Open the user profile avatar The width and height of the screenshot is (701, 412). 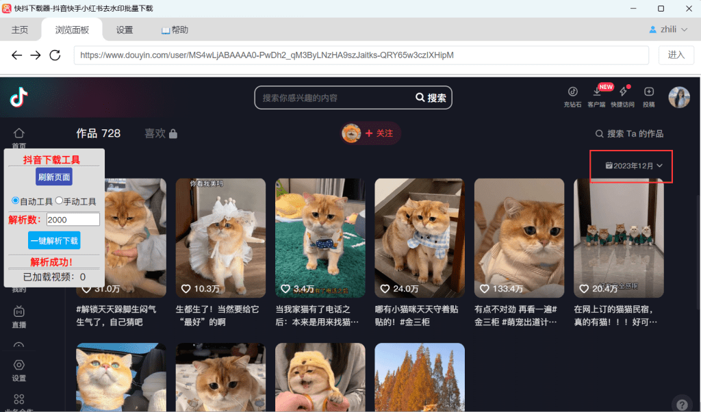tap(679, 97)
